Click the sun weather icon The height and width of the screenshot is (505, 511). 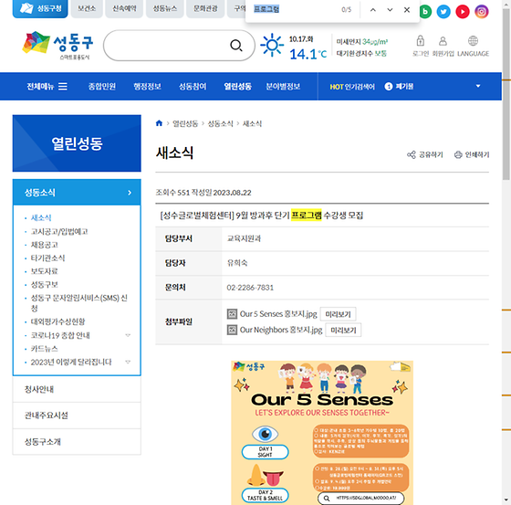pyautogui.click(x=272, y=45)
